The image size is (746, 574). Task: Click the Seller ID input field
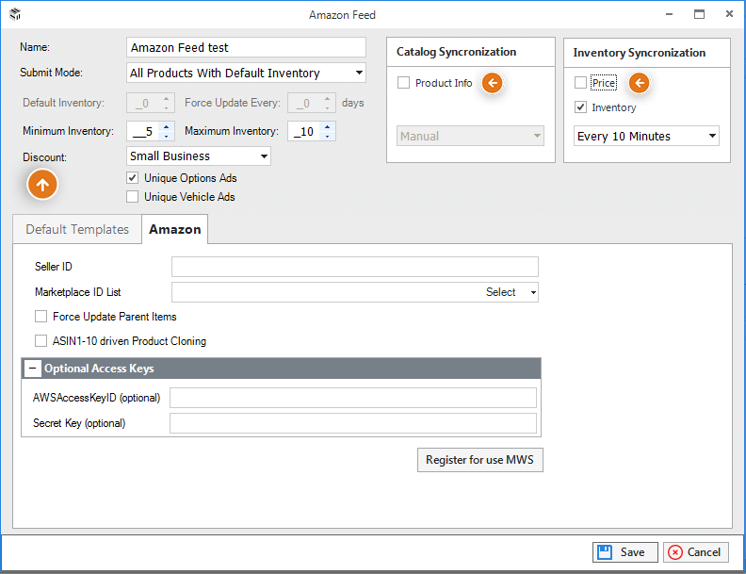click(x=355, y=267)
